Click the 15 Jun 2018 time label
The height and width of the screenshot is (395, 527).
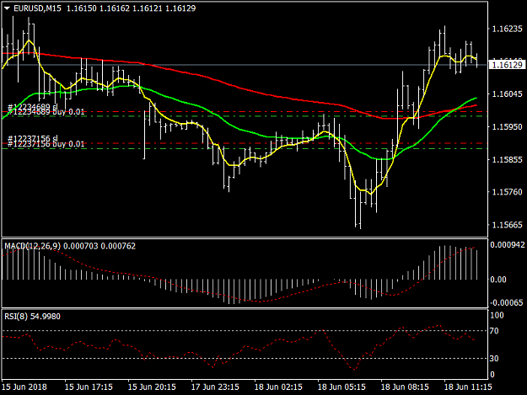[x=24, y=387]
